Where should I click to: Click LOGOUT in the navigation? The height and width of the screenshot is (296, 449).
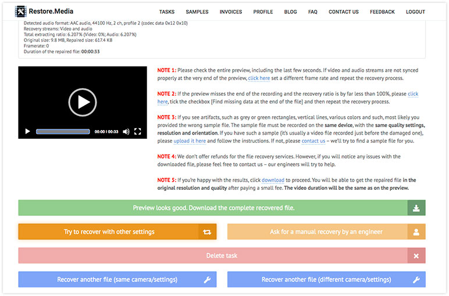tap(415, 12)
